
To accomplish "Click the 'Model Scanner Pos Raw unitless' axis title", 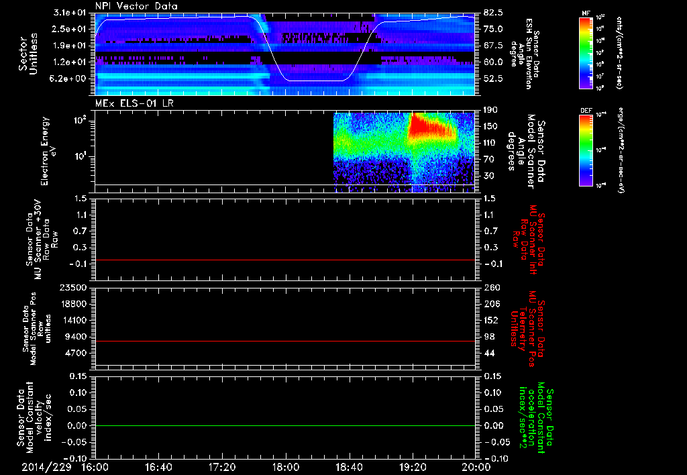I will (x=38, y=329).
